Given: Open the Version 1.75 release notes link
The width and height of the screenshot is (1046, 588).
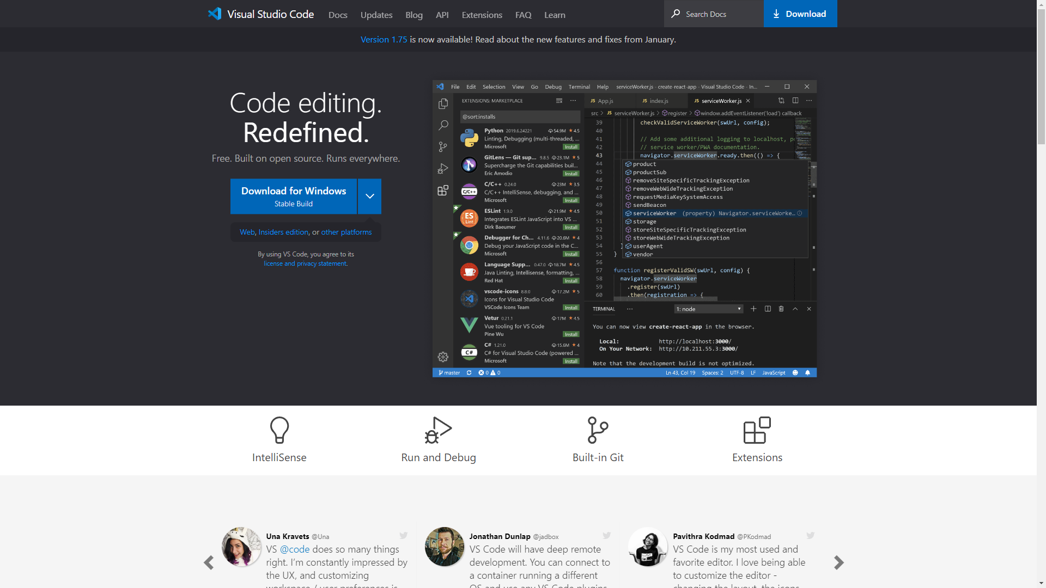Looking at the screenshot, I should (x=384, y=39).
